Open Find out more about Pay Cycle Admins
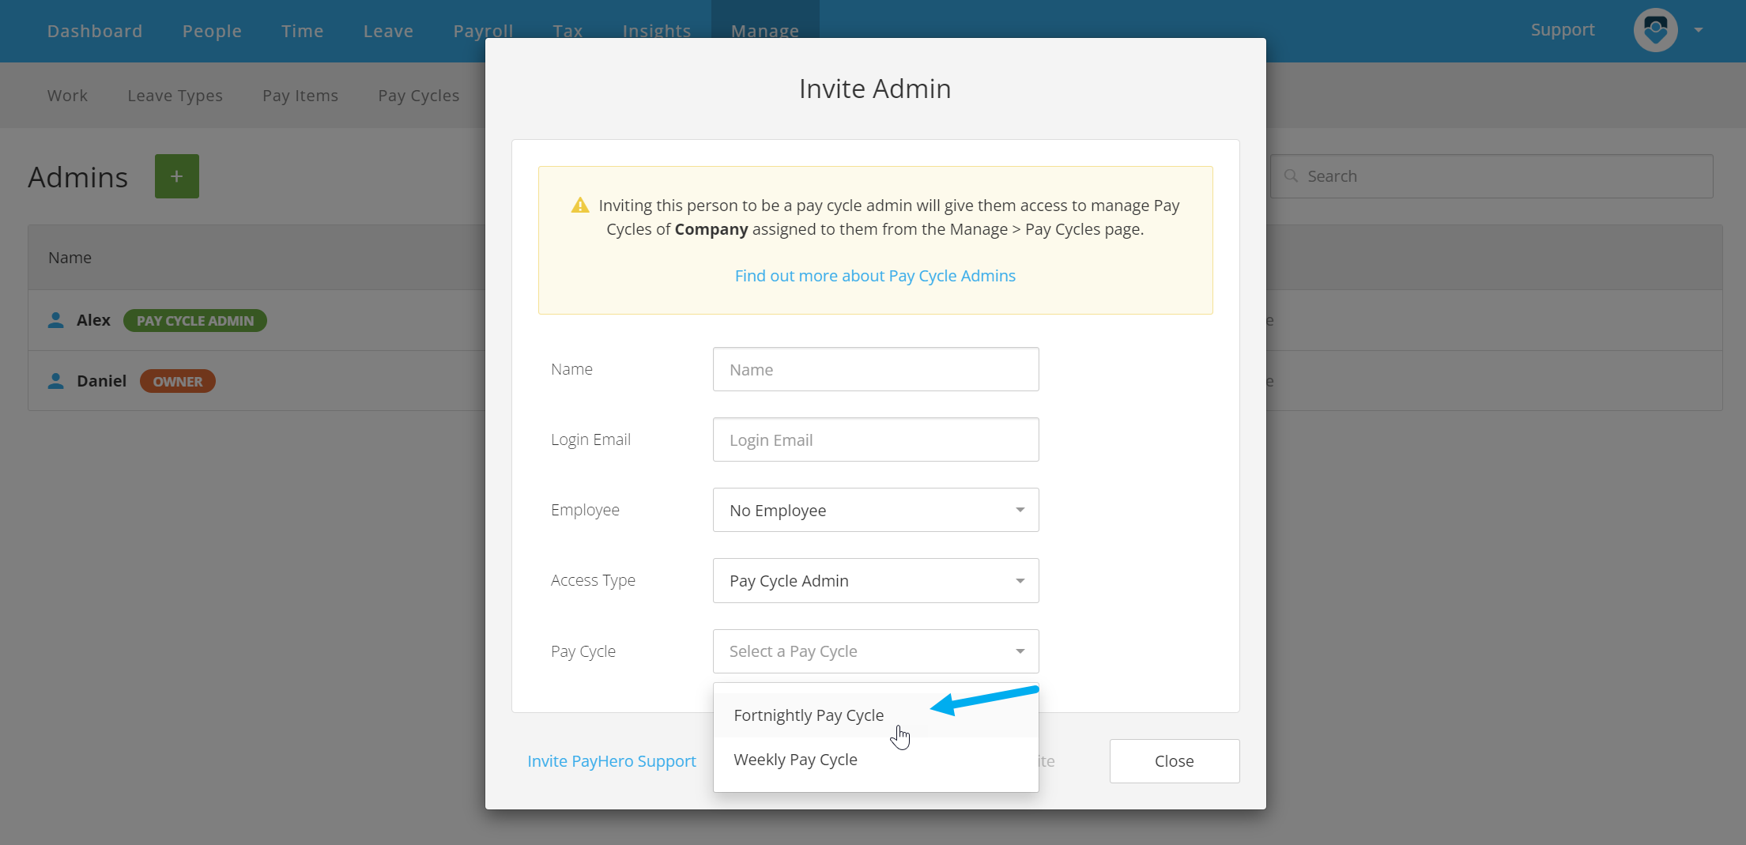The image size is (1746, 845). [875, 276]
